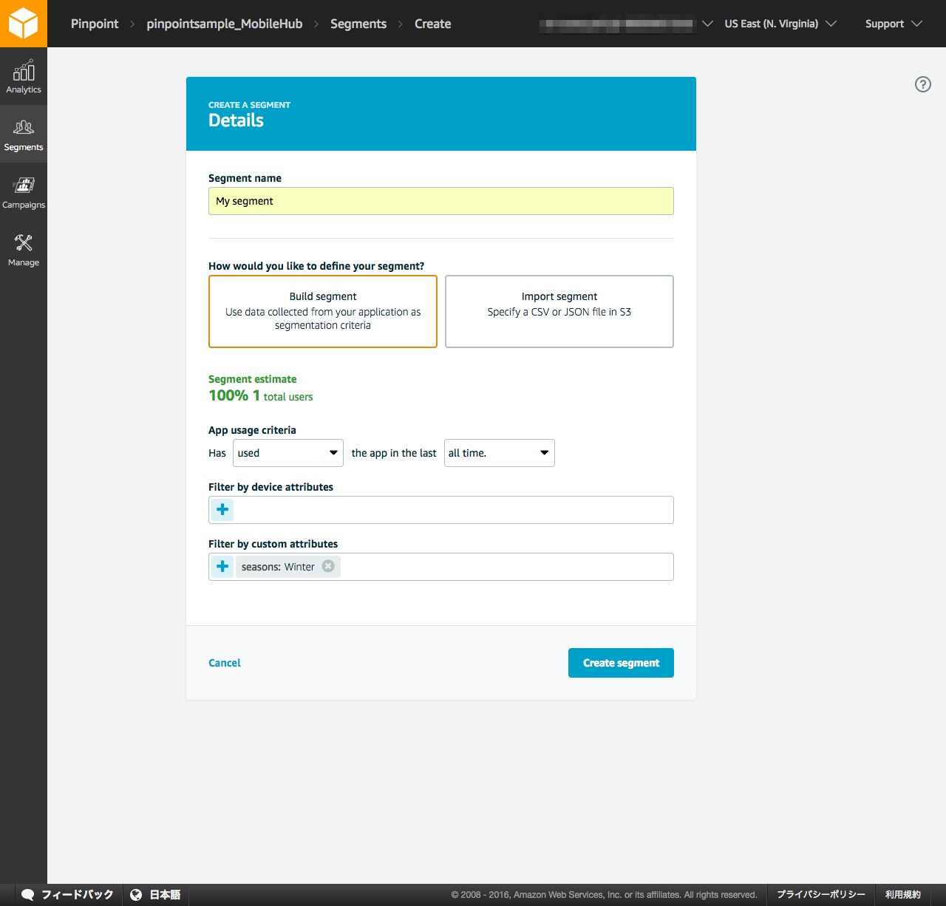Image resolution: width=946 pixels, height=906 pixels.
Task: Open the 'all time.' period dropdown
Action: click(499, 453)
